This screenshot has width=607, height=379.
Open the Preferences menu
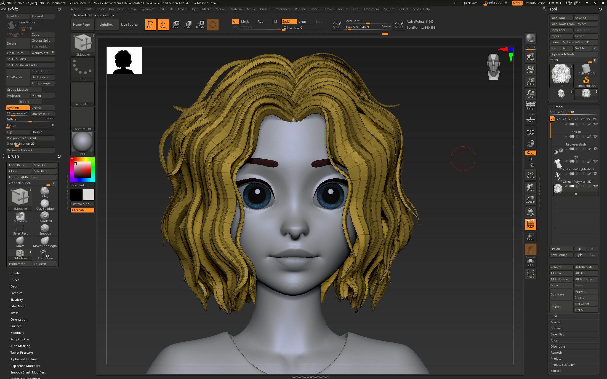click(x=282, y=9)
